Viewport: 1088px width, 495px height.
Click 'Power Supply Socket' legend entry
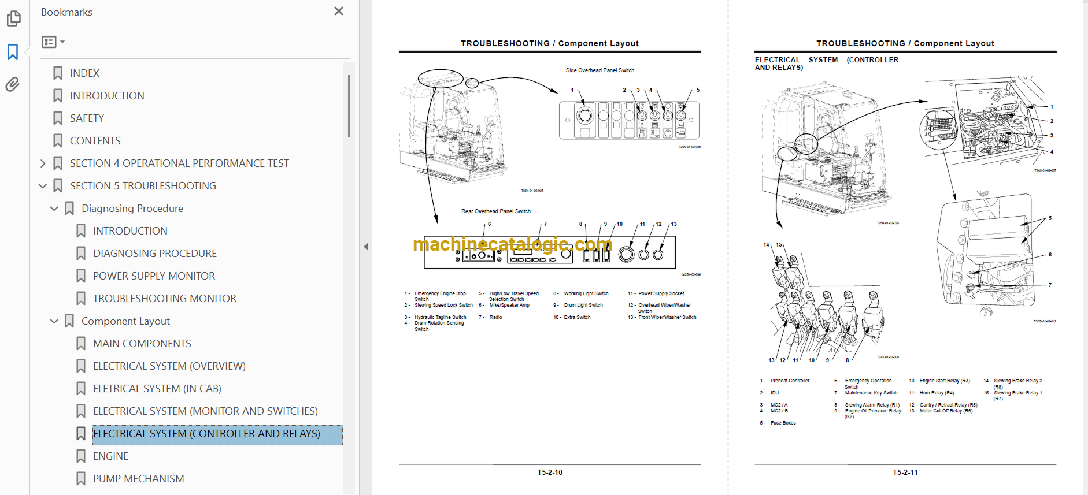(x=661, y=293)
